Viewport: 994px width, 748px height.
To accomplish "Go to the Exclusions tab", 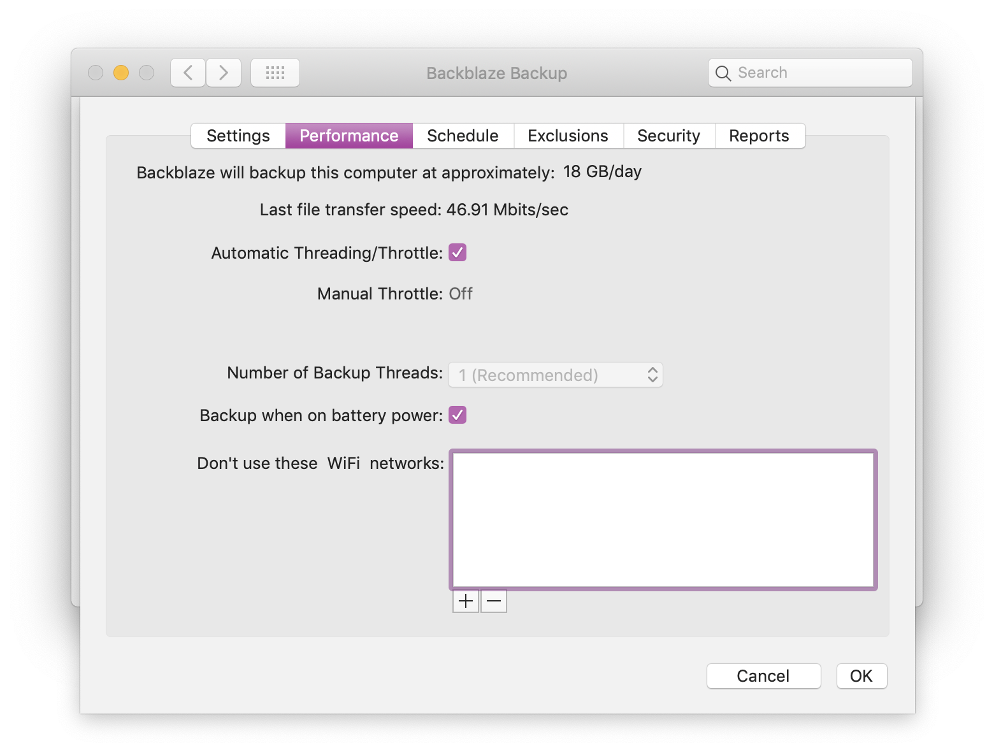I will [568, 136].
